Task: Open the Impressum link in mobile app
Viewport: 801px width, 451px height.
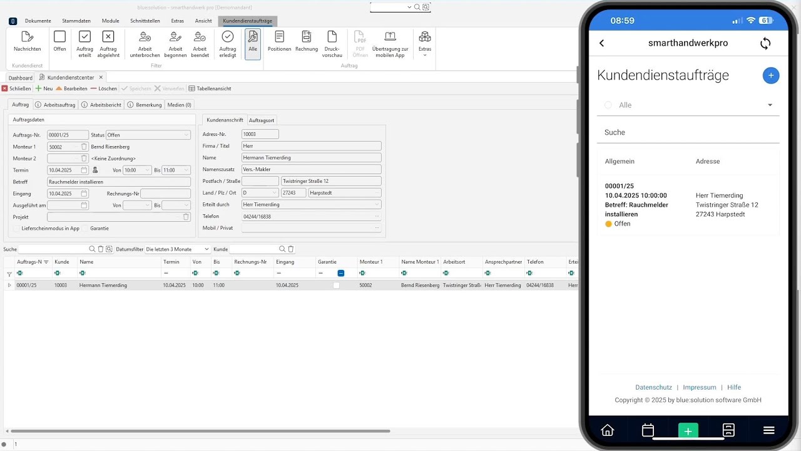Action: tap(700, 388)
